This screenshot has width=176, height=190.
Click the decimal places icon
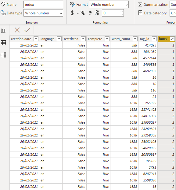point(96,13)
